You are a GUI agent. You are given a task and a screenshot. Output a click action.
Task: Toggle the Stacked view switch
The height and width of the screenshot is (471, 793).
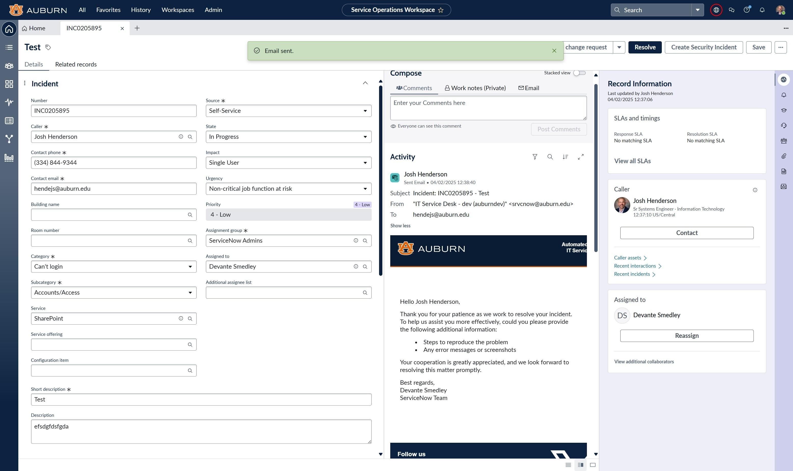tap(579, 73)
